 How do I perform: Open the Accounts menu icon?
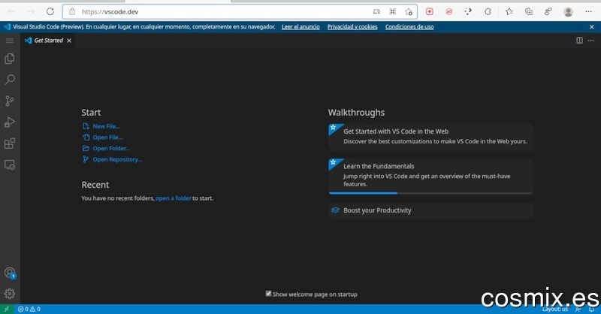(10, 273)
